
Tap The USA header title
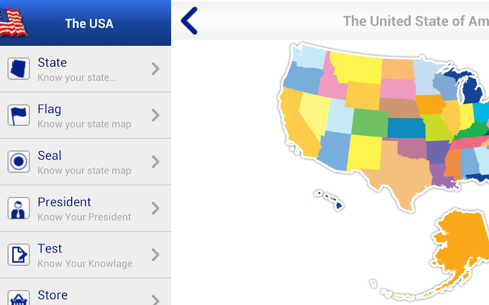point(89,24)
